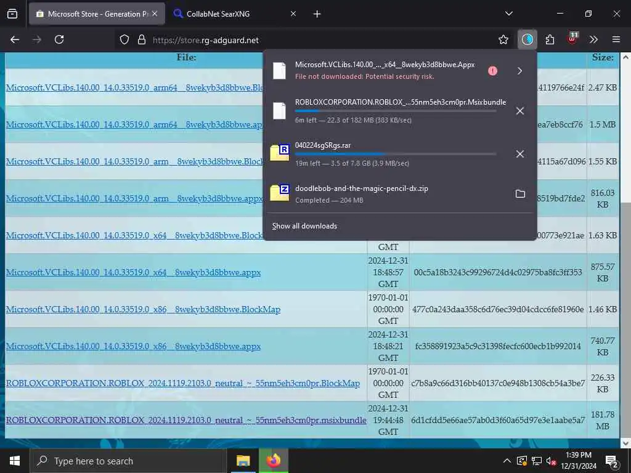Image resolution: width=631 pixels, height=473 pixels.
Task: Open the Windows Start menu
Action: click(x=15, y=461)
